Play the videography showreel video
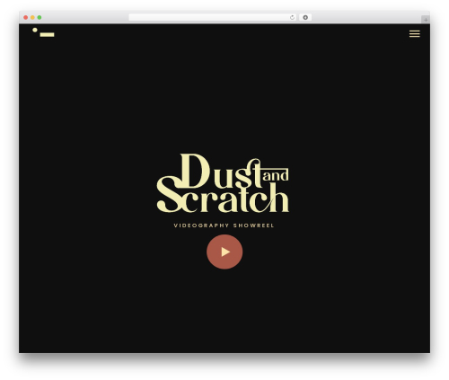The height and width of the screenshot is (380, 449). point(224,252)
